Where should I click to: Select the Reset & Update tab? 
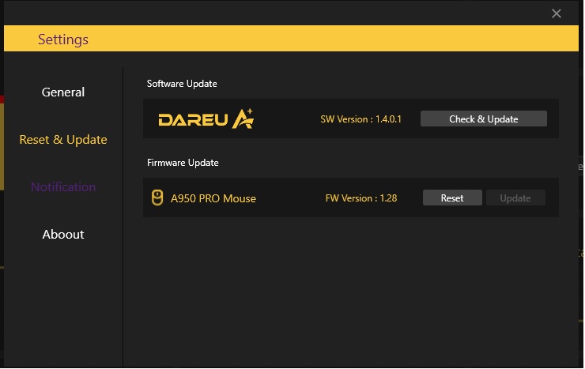point(63,140)
